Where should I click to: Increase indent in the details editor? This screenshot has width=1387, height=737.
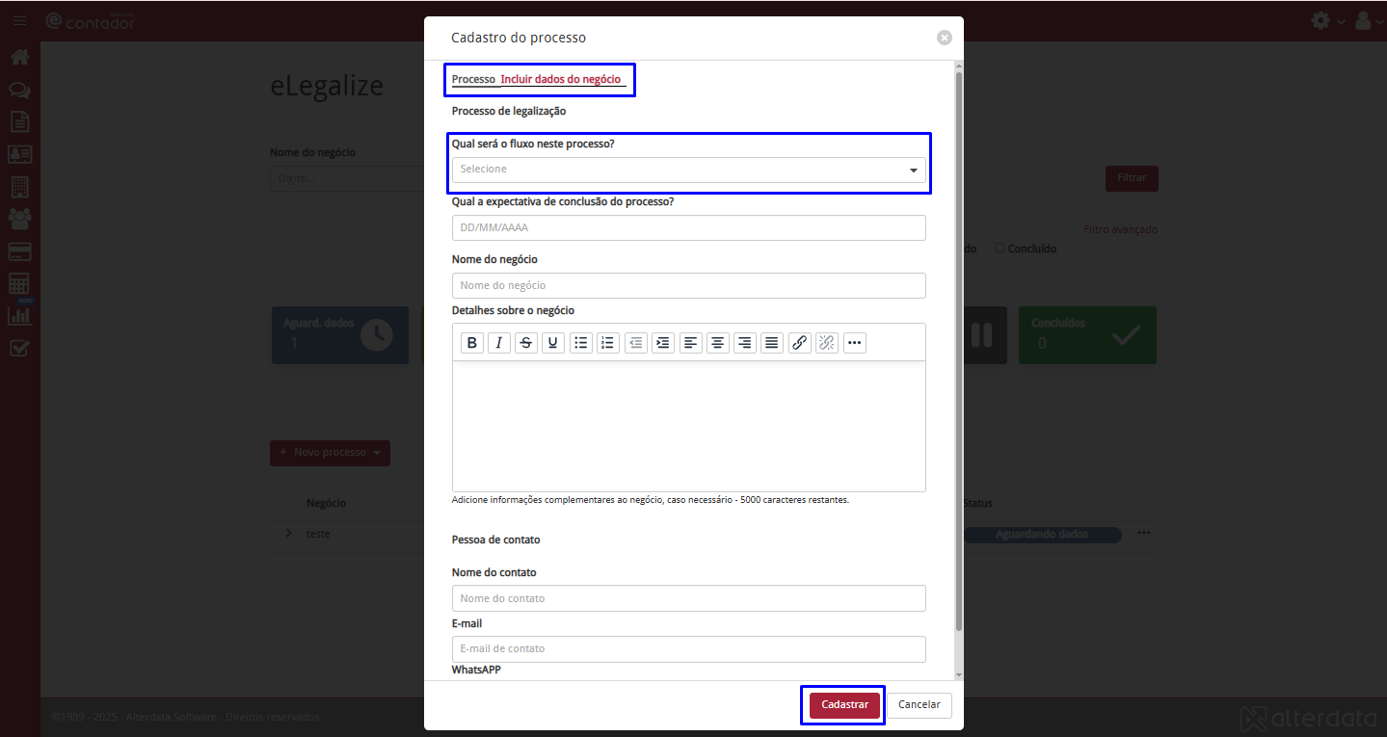663,342
